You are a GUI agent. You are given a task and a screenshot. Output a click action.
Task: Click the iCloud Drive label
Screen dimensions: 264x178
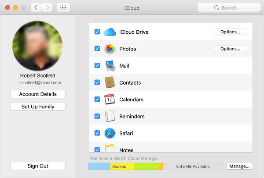click(134, 32)
